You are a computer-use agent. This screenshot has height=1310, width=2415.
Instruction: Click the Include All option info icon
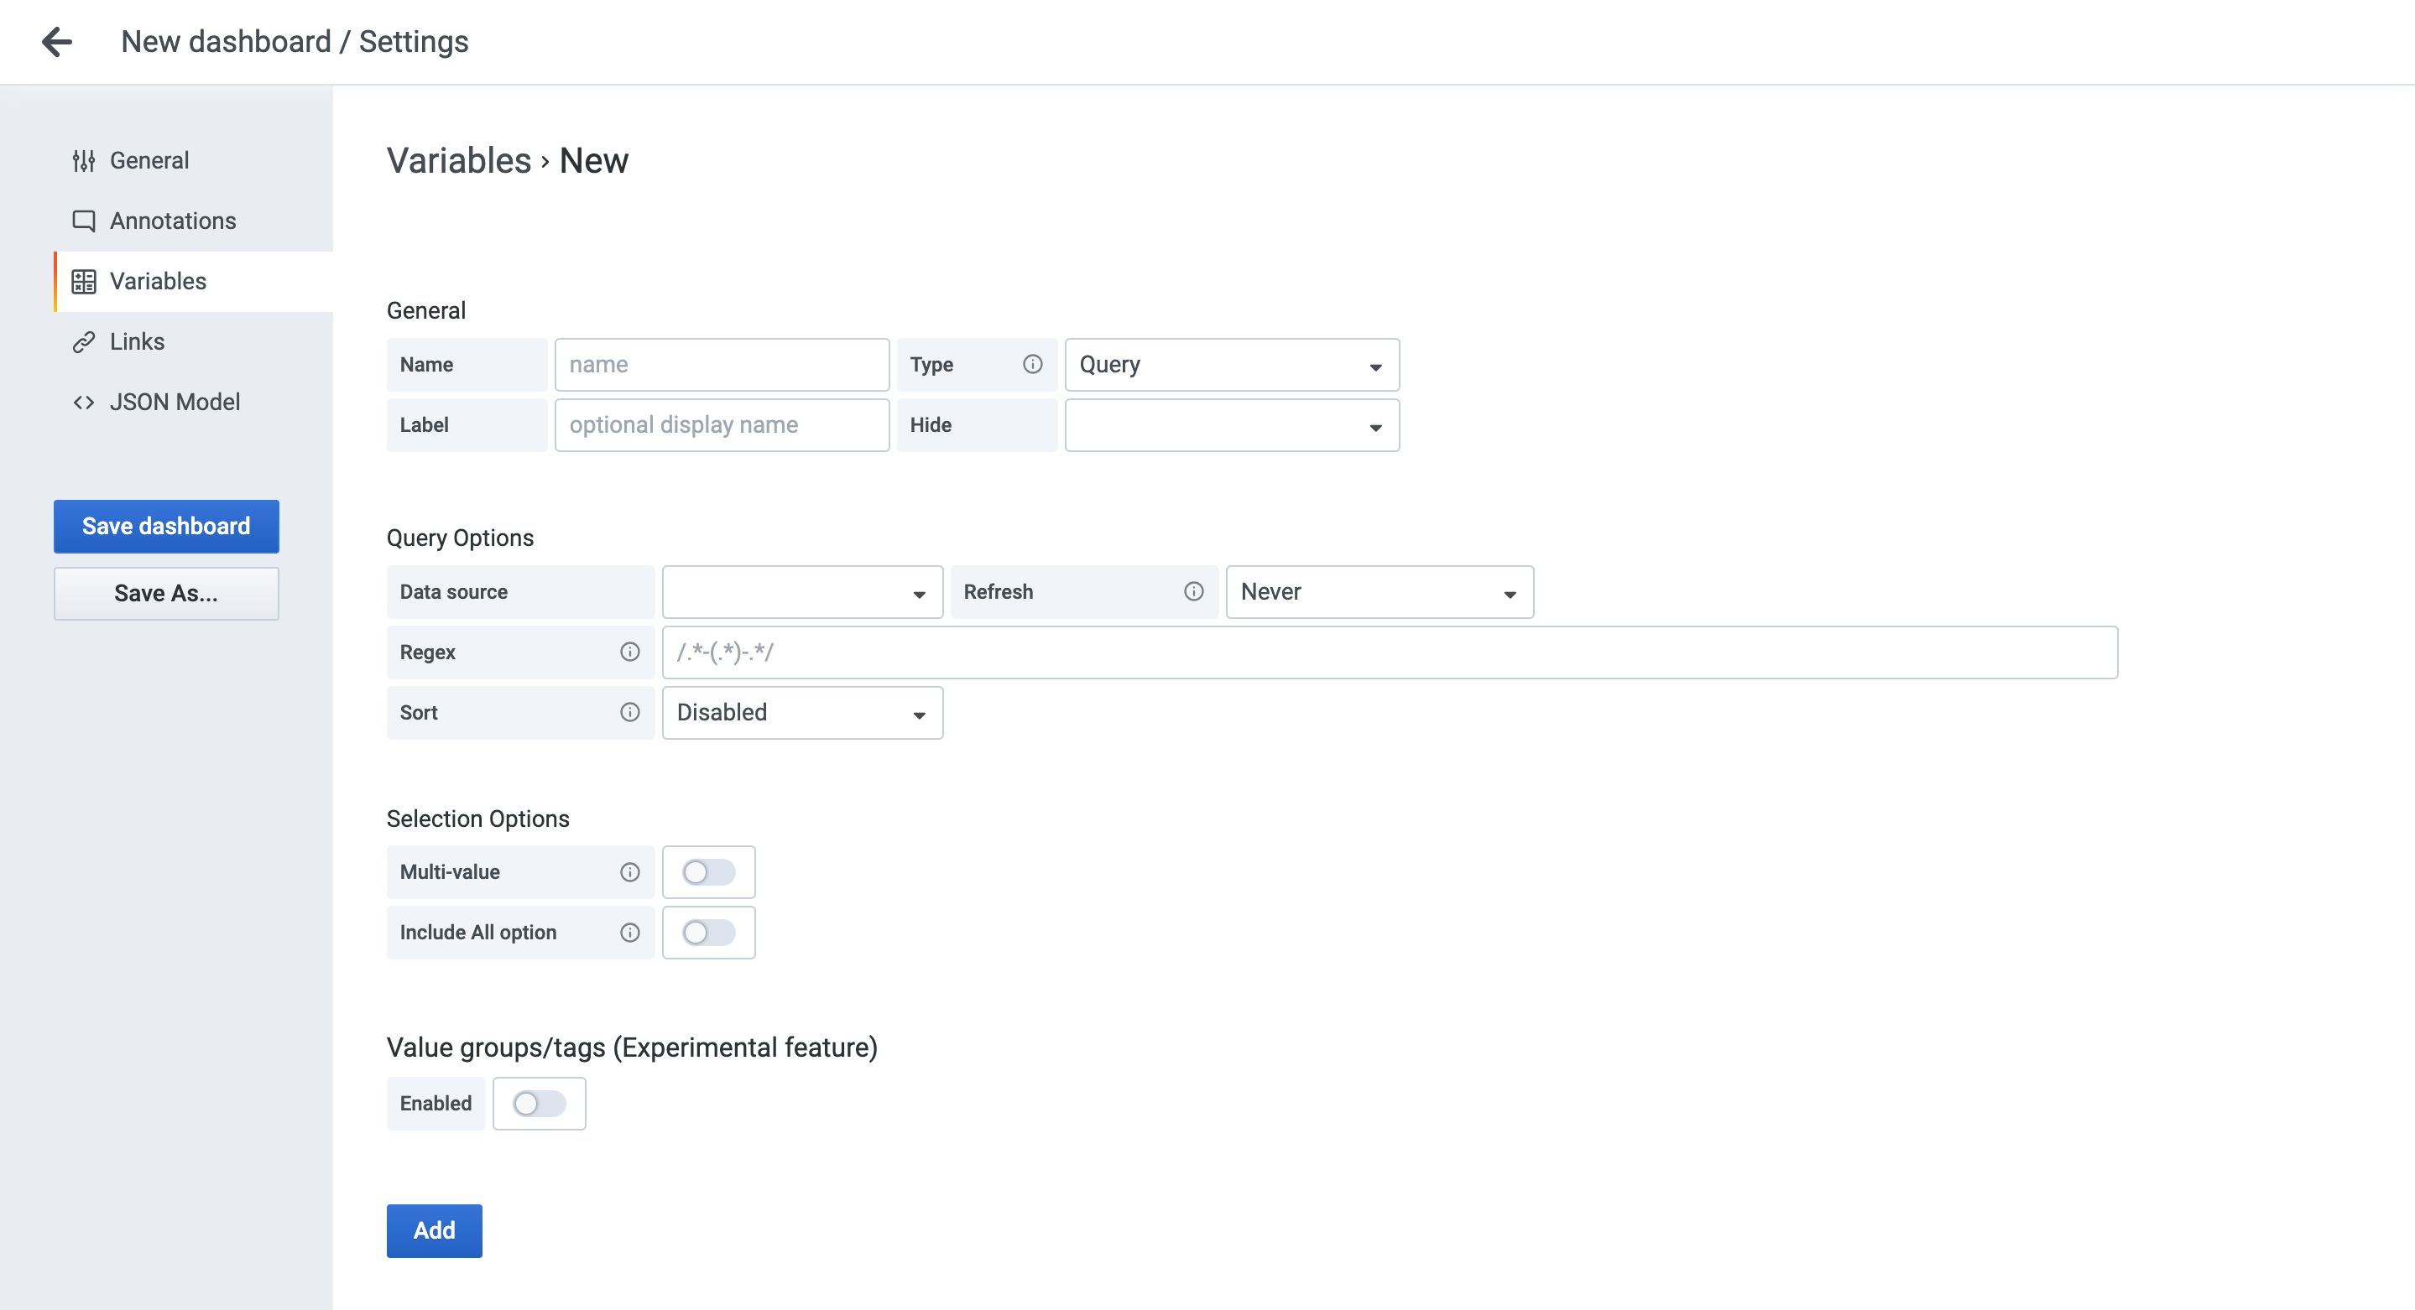click(629, 933)
